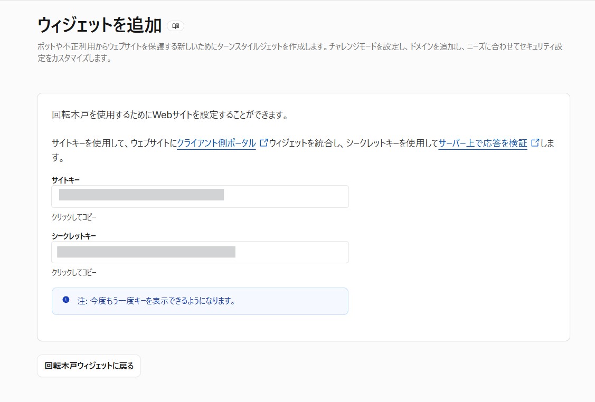Click external-link icon after クライアント側ポータル

coord(263,143)
